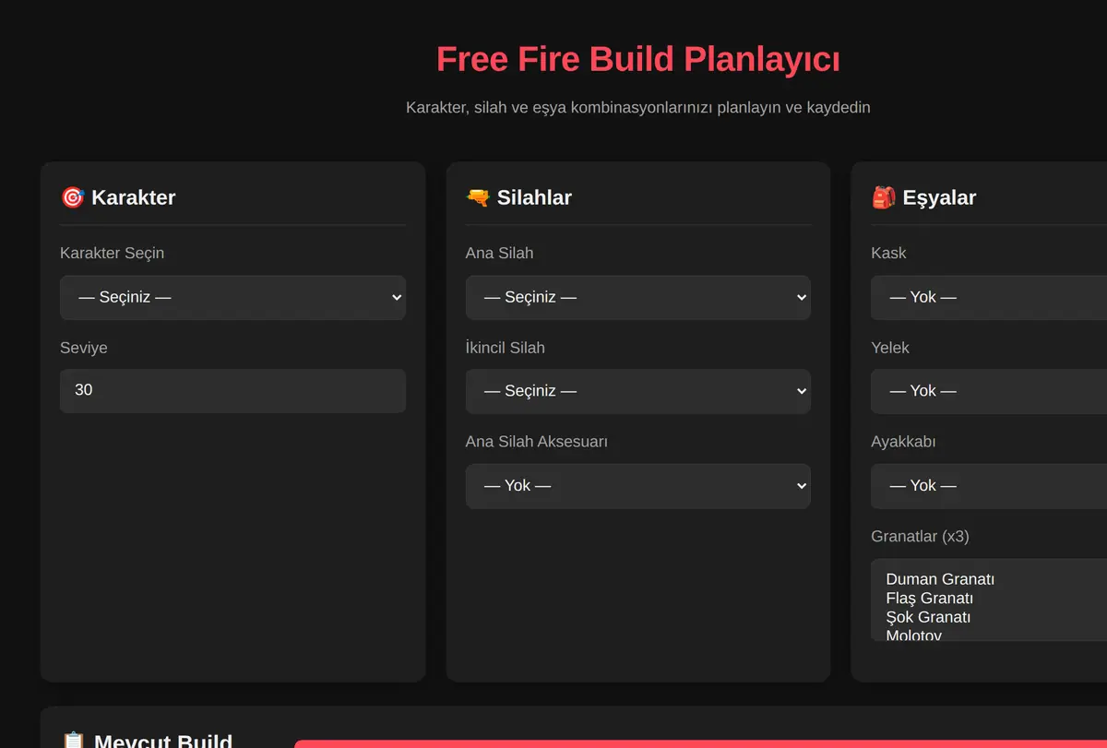Click the Ana Silah label

coord(499,253)
